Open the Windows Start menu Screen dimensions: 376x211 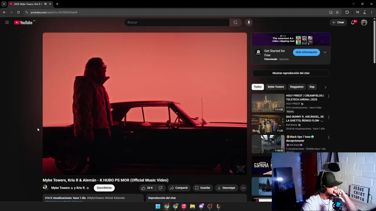pyautogui.click(x=158, y=206)
